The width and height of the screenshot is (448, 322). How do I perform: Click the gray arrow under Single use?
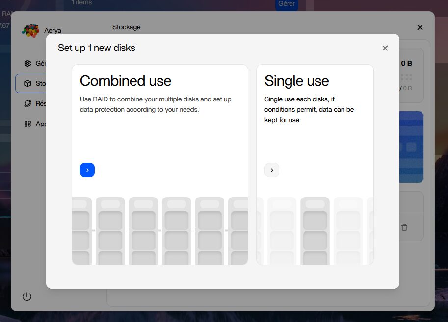click(272, 170)
